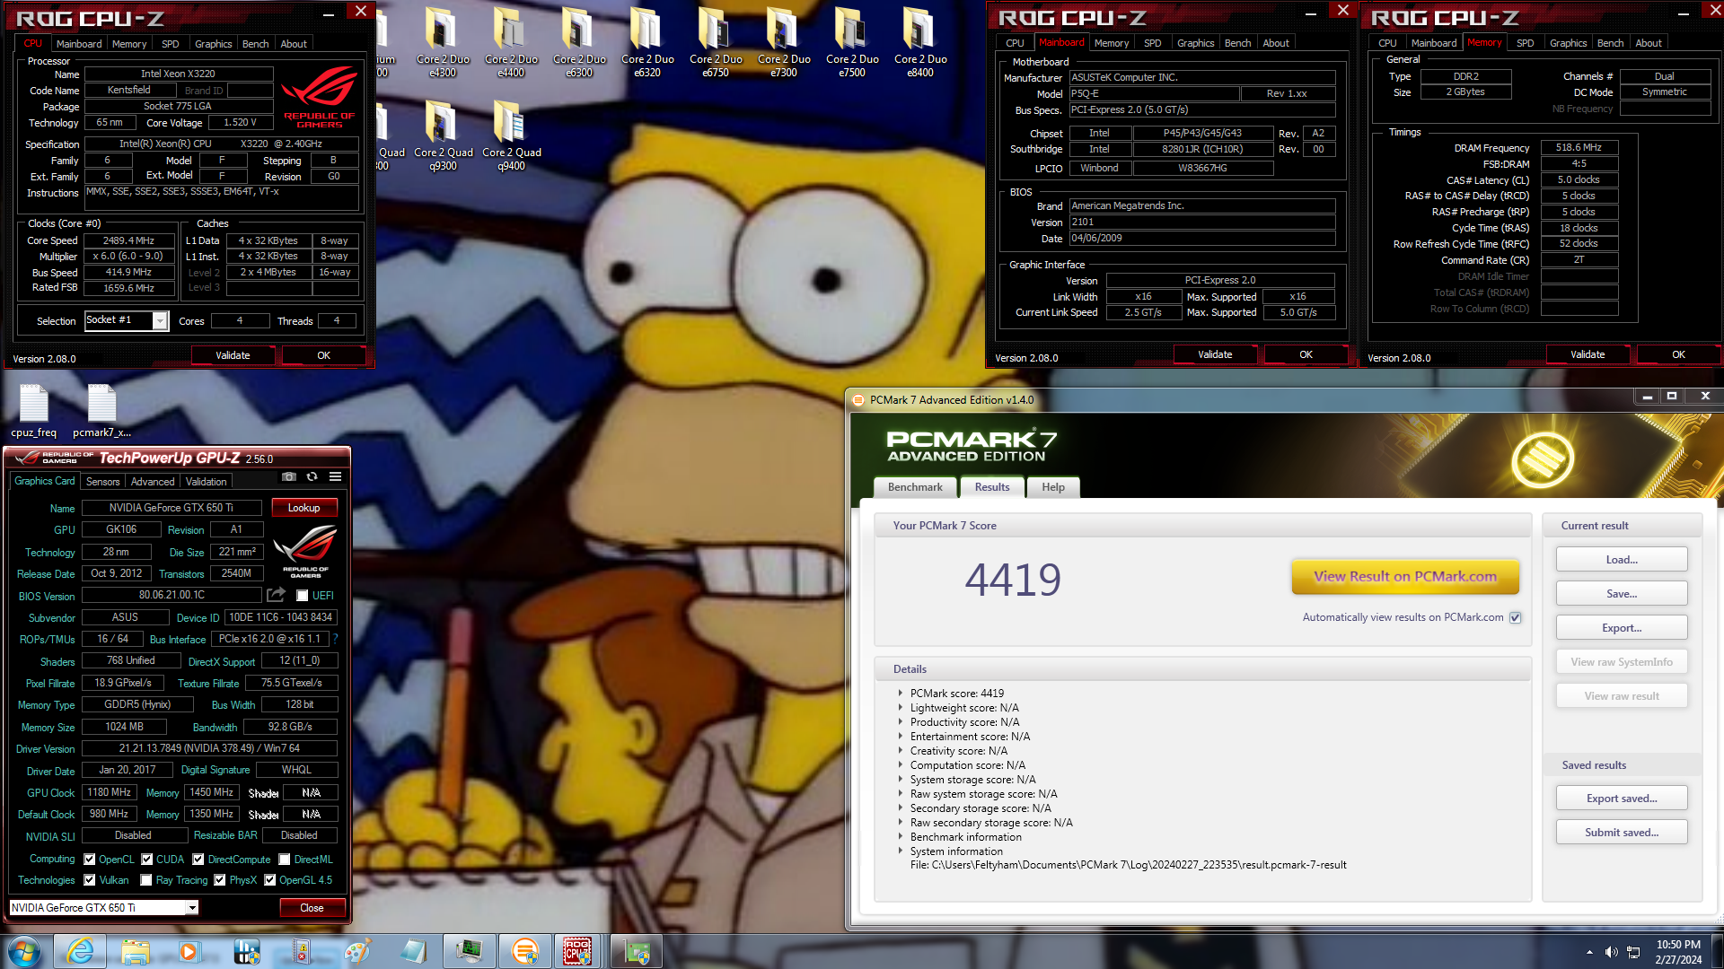Screen dimensions: 1724x969
Task: Expand the System information row
Action: coord(901,851)
